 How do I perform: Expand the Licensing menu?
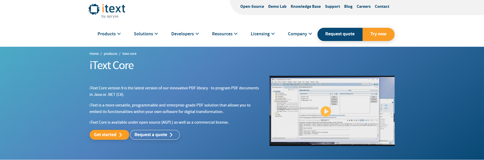262,34
